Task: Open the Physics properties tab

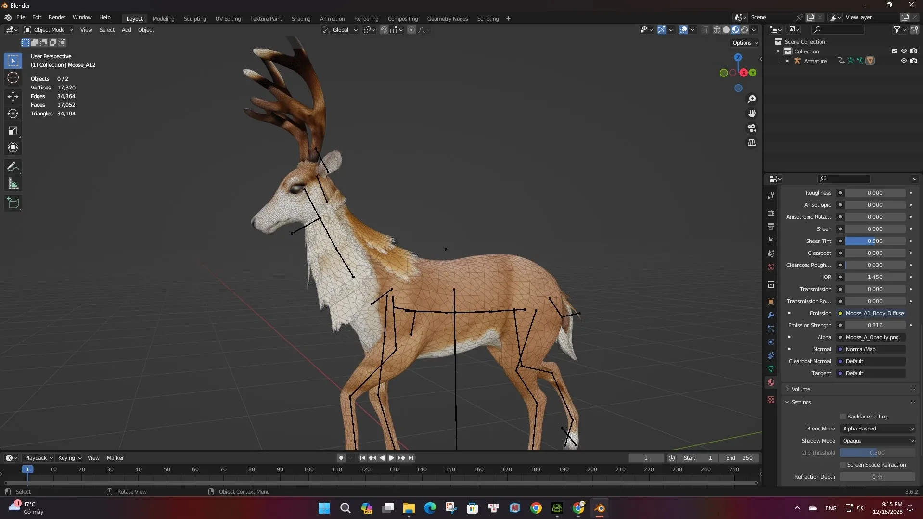Action: [x=770, y=342]
